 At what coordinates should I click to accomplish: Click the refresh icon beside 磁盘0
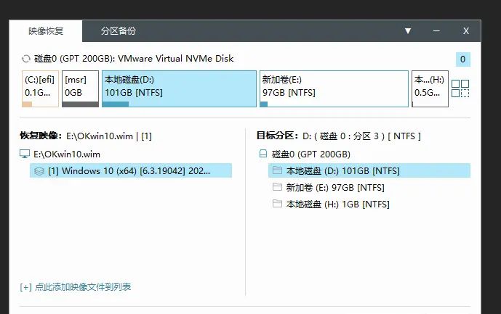click(26, 59)
